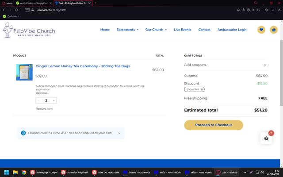Click the snapshot camera icon in toolbar
Viewport: 283px width, 177px height.
pyautogui.click(x=243, y=10)
